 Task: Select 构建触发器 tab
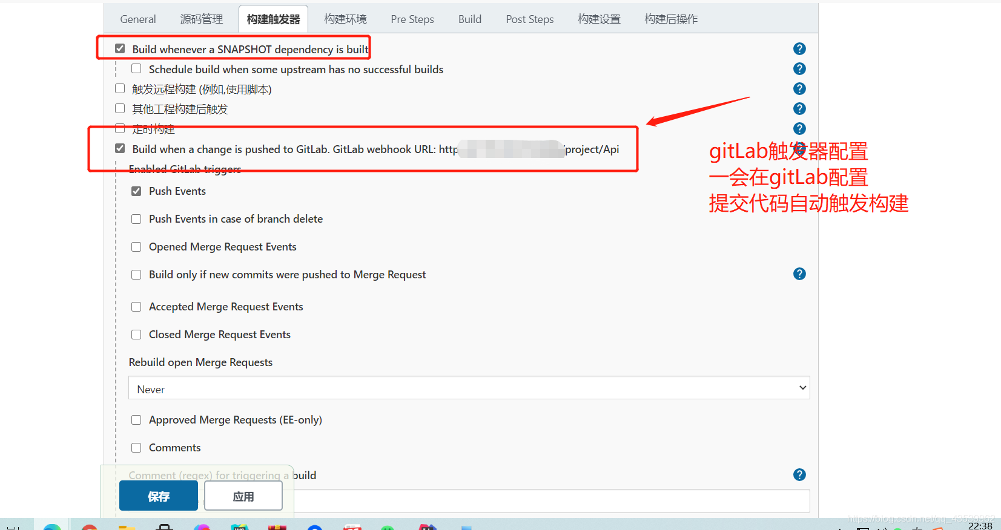[x=274, y=19]
